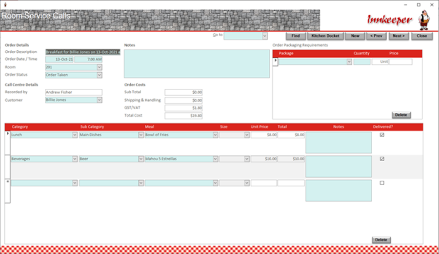Expand the Customer Billie Jones dropdown

coord(100,100)
